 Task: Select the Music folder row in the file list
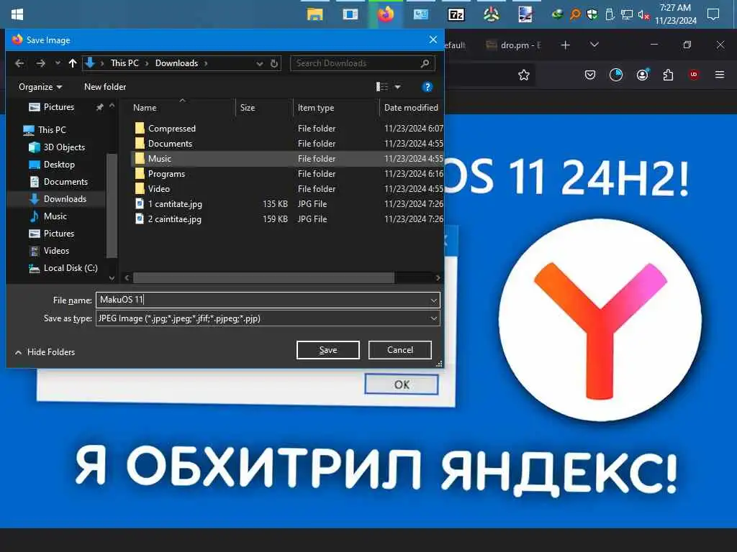(287, 159)
